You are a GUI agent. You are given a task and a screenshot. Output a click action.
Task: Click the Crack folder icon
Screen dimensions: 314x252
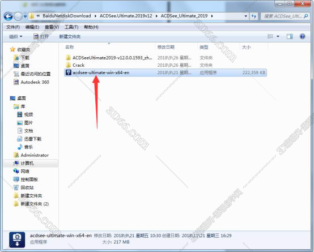[68, 65]
